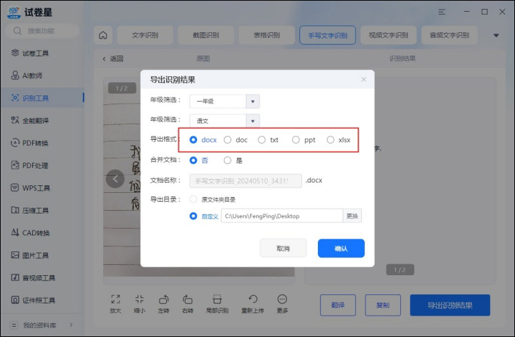
Task: Switch to the 表格识别 tab
Action: pos(266,35)
